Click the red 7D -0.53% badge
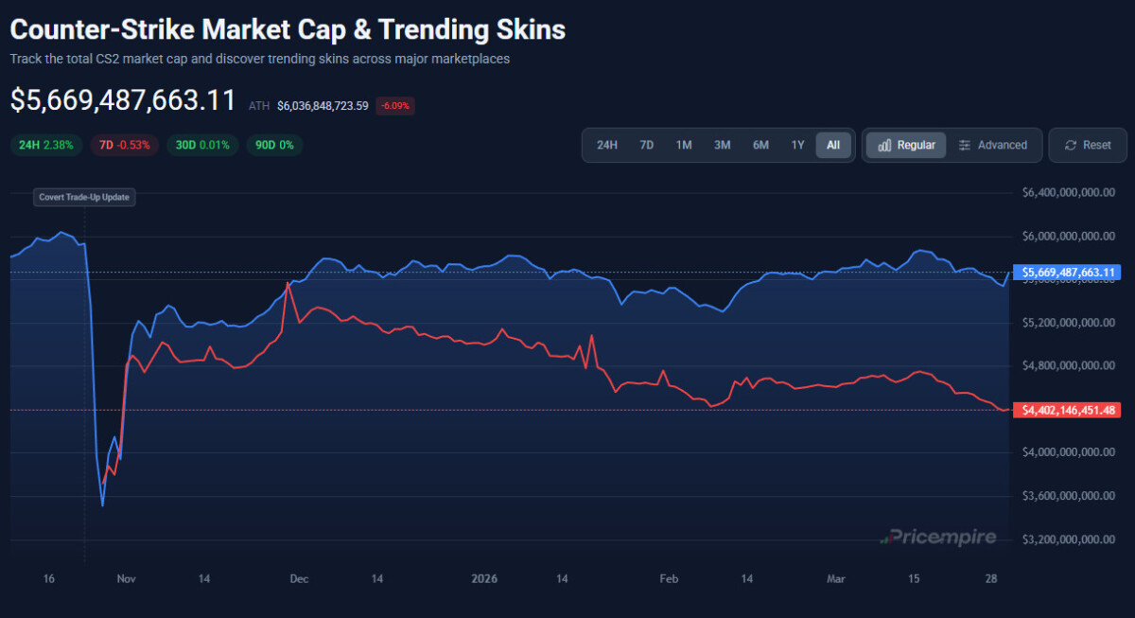This screenshot has height=618, width=1135. click(x=125, y=145)
